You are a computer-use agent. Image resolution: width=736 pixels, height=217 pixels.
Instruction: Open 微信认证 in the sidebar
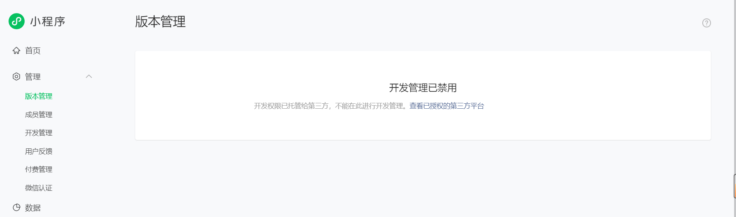coord(39,188)
